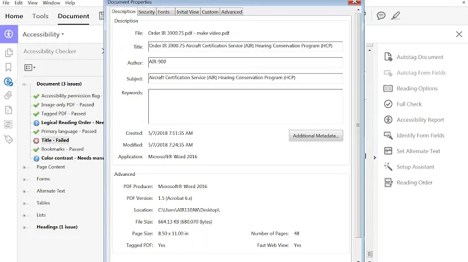Click the highlighter pen icon
The image size is (468, 262).
[396, 16]
